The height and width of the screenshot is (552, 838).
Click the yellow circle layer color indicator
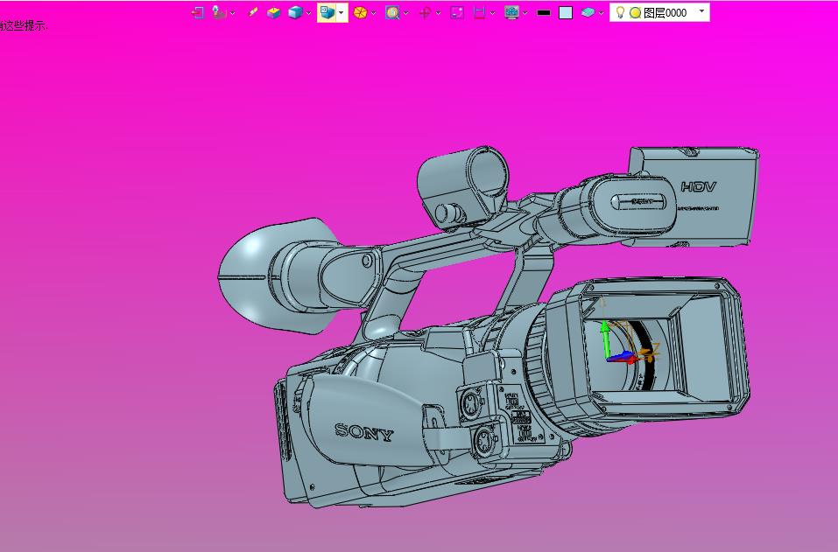click(x=635, y=13)
